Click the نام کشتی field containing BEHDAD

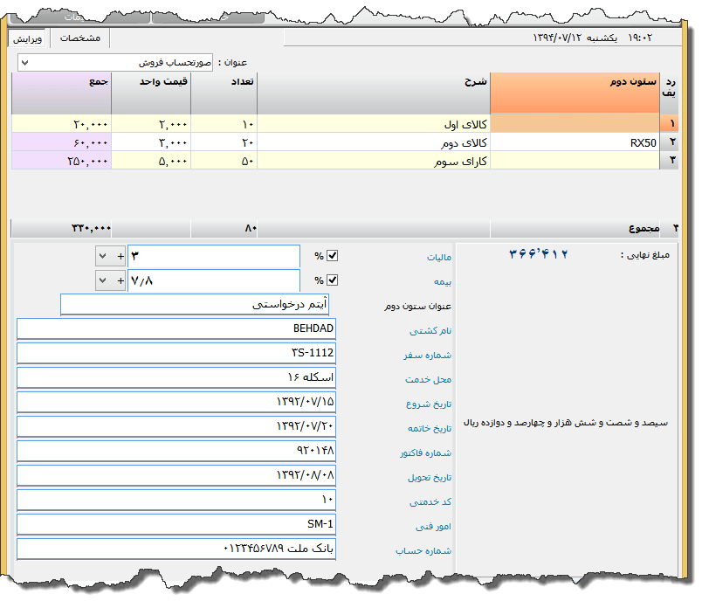point(175,328)
